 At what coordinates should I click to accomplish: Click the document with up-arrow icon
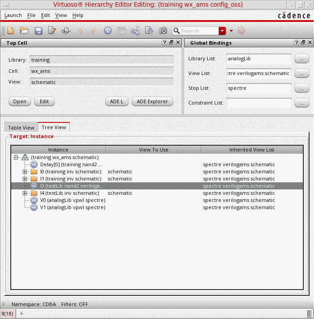coord(149,31)
